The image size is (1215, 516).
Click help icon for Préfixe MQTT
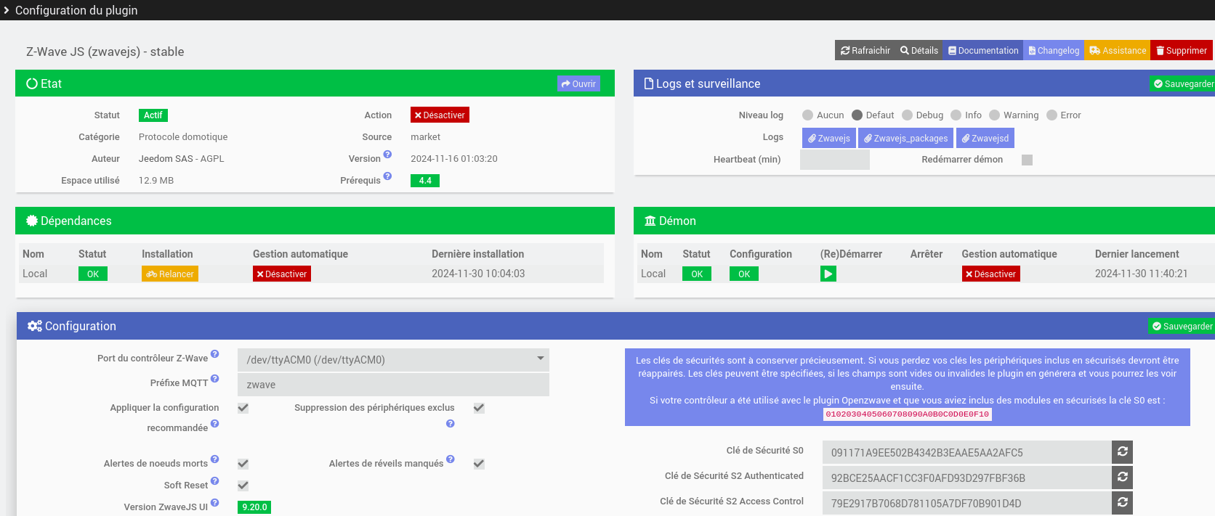(x=214, y=379)
